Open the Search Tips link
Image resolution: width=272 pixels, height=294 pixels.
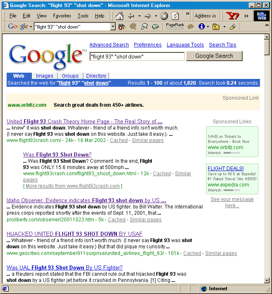pyautogui.click(x=222, y=45)
